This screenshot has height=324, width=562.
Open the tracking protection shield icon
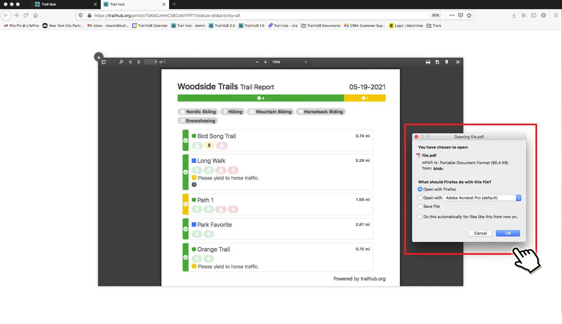click(81, 15)
